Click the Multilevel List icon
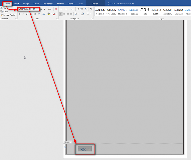 71,9
